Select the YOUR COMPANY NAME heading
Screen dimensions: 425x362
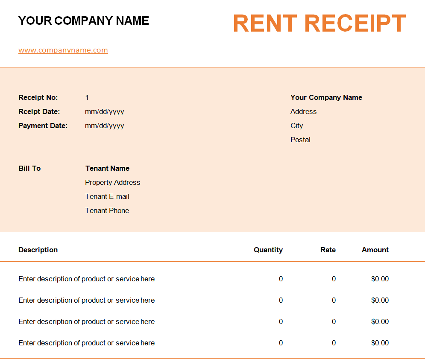pyautogui.click(x=83, y=20)
